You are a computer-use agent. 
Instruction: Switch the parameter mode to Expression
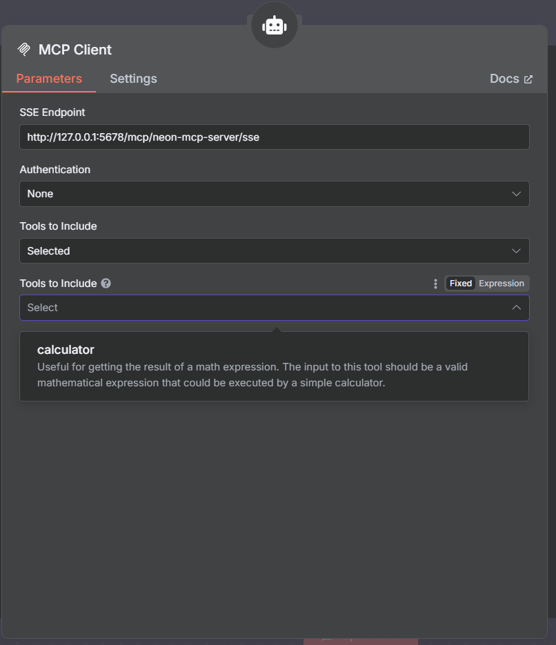point(502,284)
